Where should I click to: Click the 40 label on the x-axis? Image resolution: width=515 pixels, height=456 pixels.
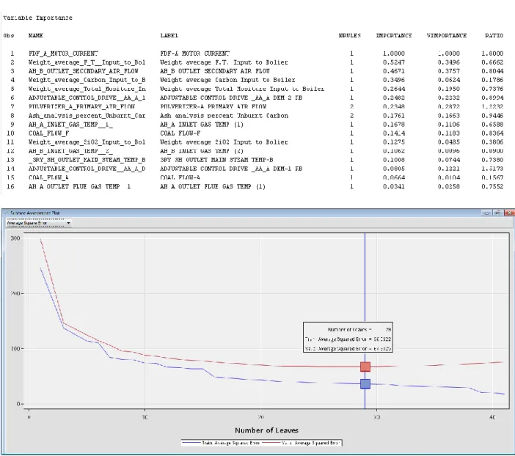(492, 417)
